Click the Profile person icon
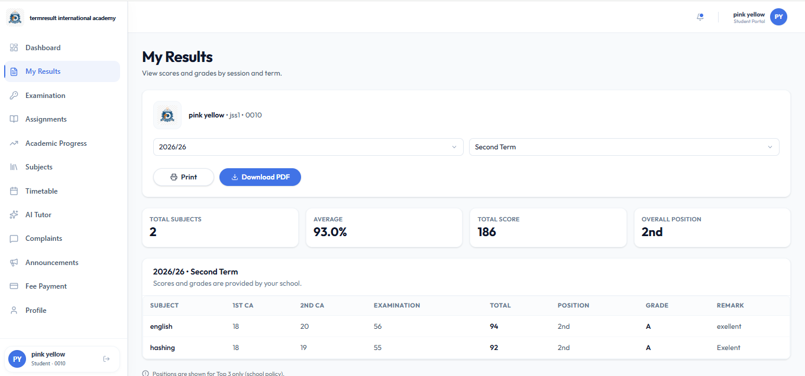Image resolution: width=805 pixels, height=376 pixels. pos(14,310)
